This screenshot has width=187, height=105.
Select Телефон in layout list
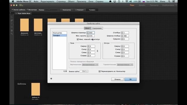[x=60, y=36]
